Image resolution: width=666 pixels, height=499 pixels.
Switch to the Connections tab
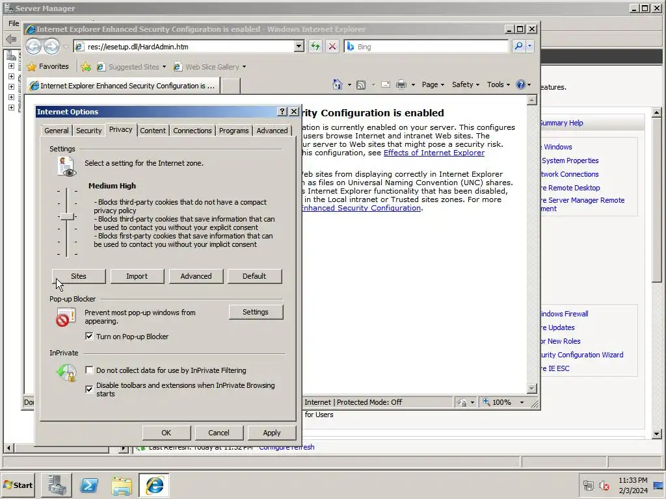[x=193, y=131]
